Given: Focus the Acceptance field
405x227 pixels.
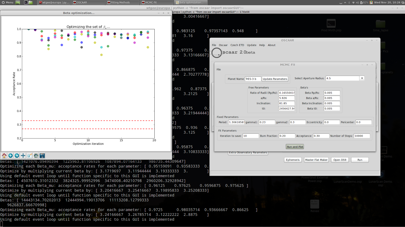Looking at the screenshot, I should (321, 136).
